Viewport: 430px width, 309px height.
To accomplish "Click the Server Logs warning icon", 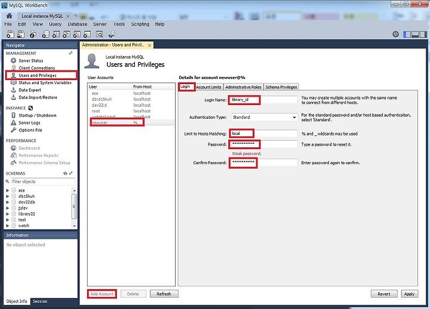I will coord(13,123).
